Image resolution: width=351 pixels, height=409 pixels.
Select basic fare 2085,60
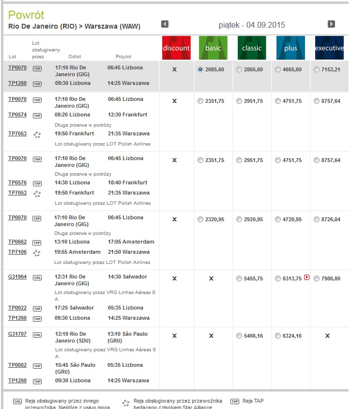coord(200,69)
